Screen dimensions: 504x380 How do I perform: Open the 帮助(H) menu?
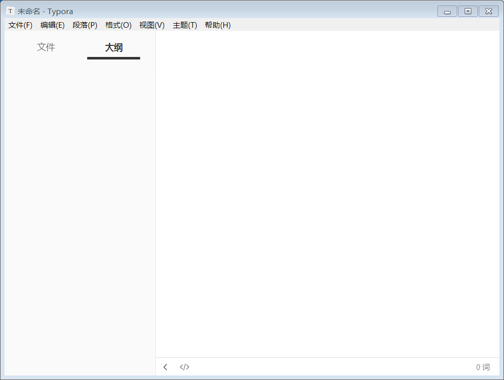tap(217, 25)
